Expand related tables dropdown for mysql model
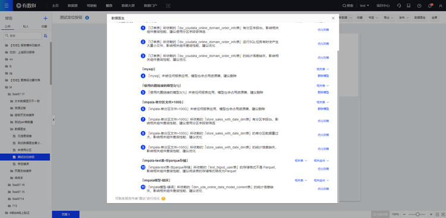This screenshot has width=446, height=218. (x=323, y=69)
